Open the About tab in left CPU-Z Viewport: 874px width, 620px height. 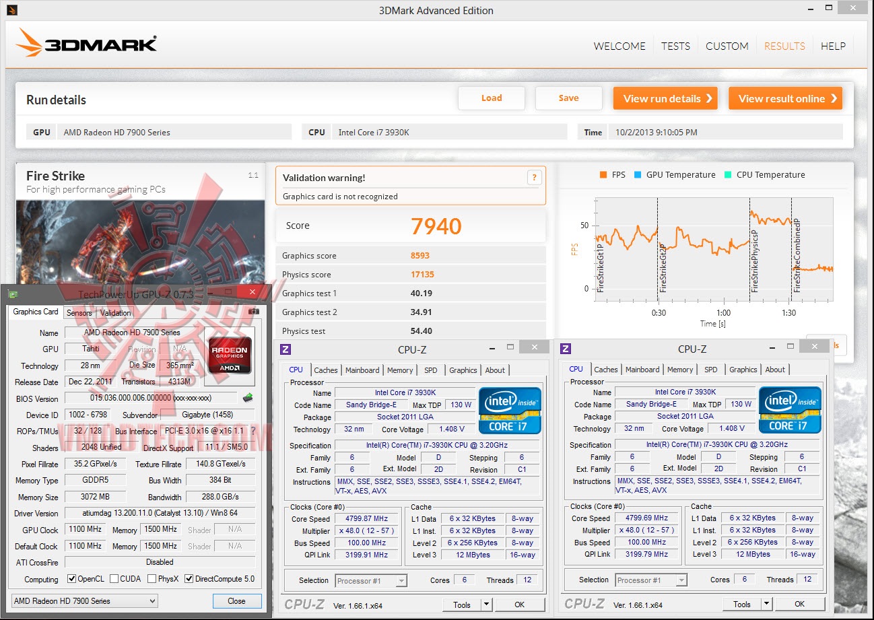click(495, 370)
